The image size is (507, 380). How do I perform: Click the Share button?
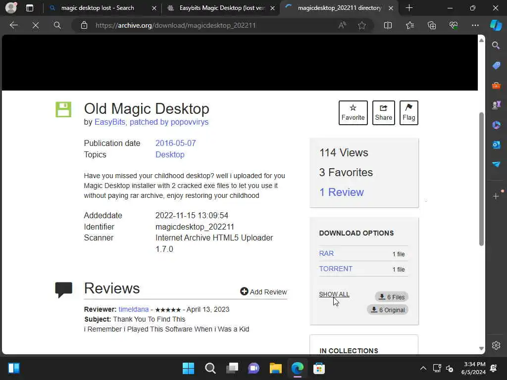point(384,113)
